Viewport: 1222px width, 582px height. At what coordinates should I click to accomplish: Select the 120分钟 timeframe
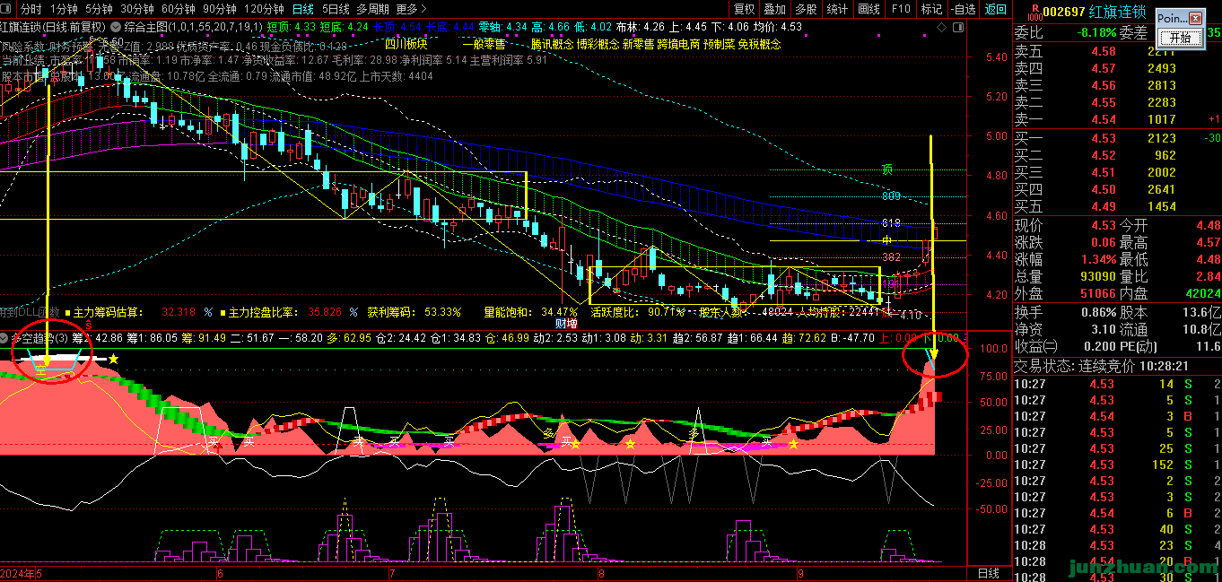tap(264, 9)
